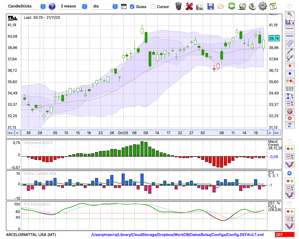The image size is (299, 239).
Task: Select the magnifying glass zoom tool
Action: (290, 14)
